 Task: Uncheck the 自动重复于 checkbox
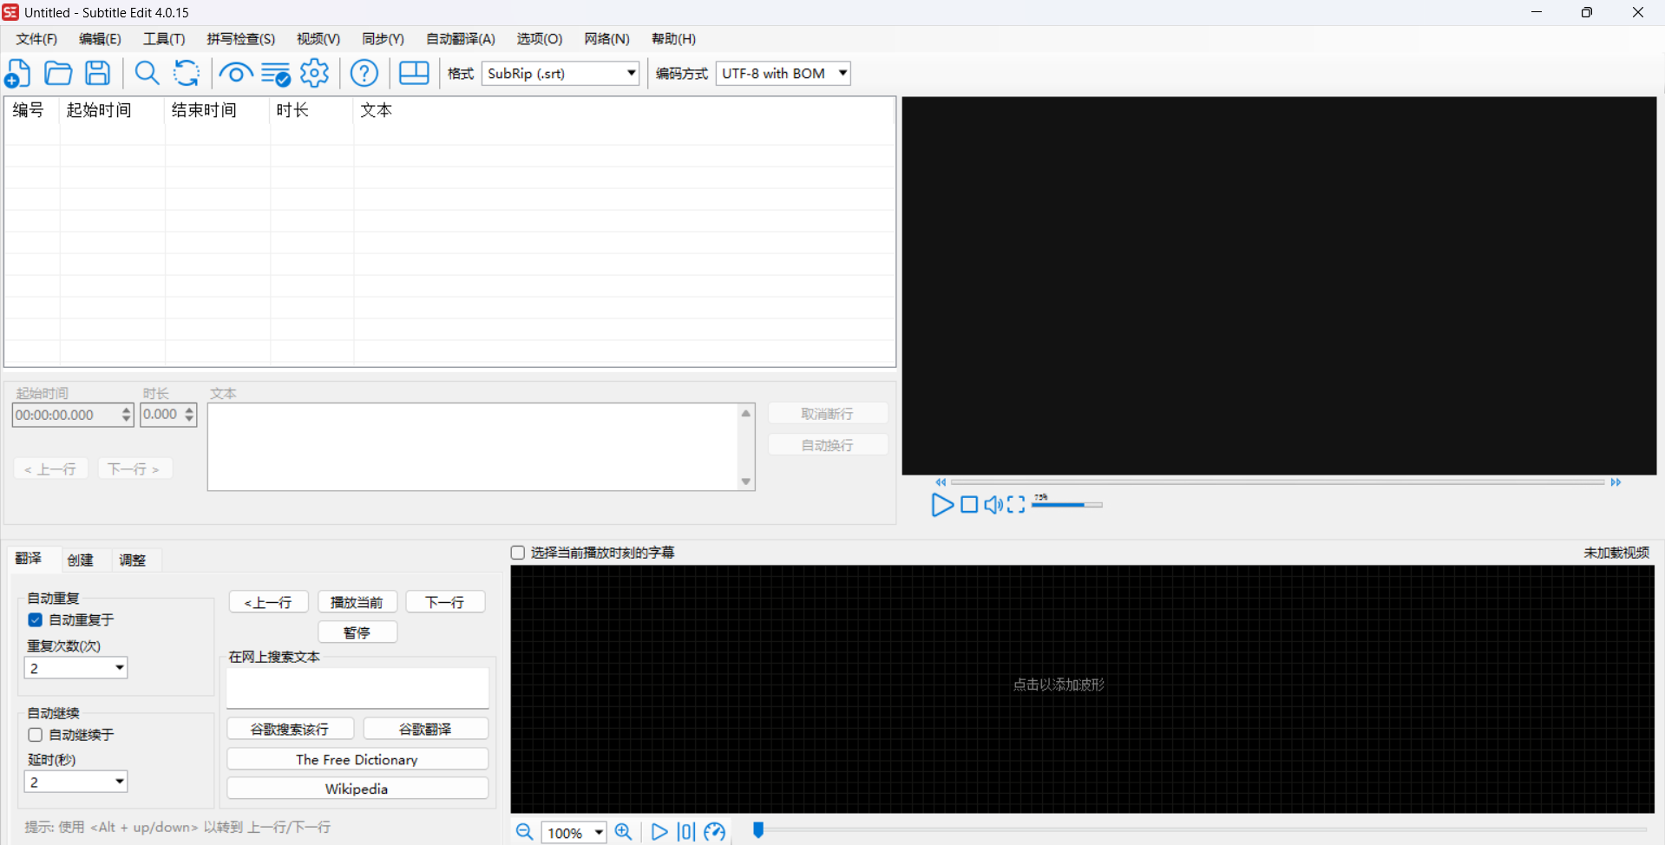coord(36,620)
